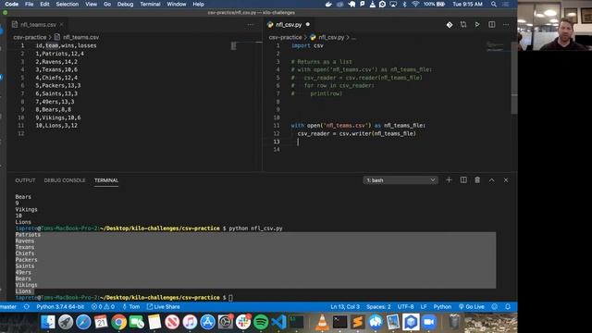Open errors and warnings count in status bar

(x=103, y=306)
